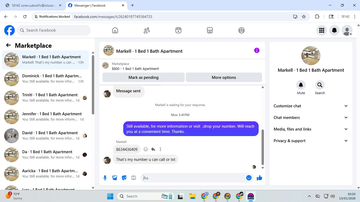Expand Customize chat section

click(311, 106)
